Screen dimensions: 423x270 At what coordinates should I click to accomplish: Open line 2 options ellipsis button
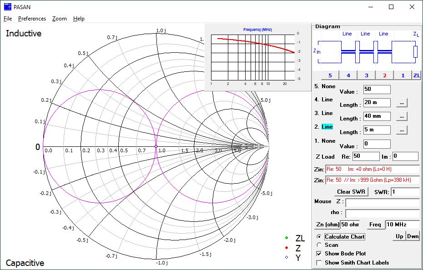point(402,130)
